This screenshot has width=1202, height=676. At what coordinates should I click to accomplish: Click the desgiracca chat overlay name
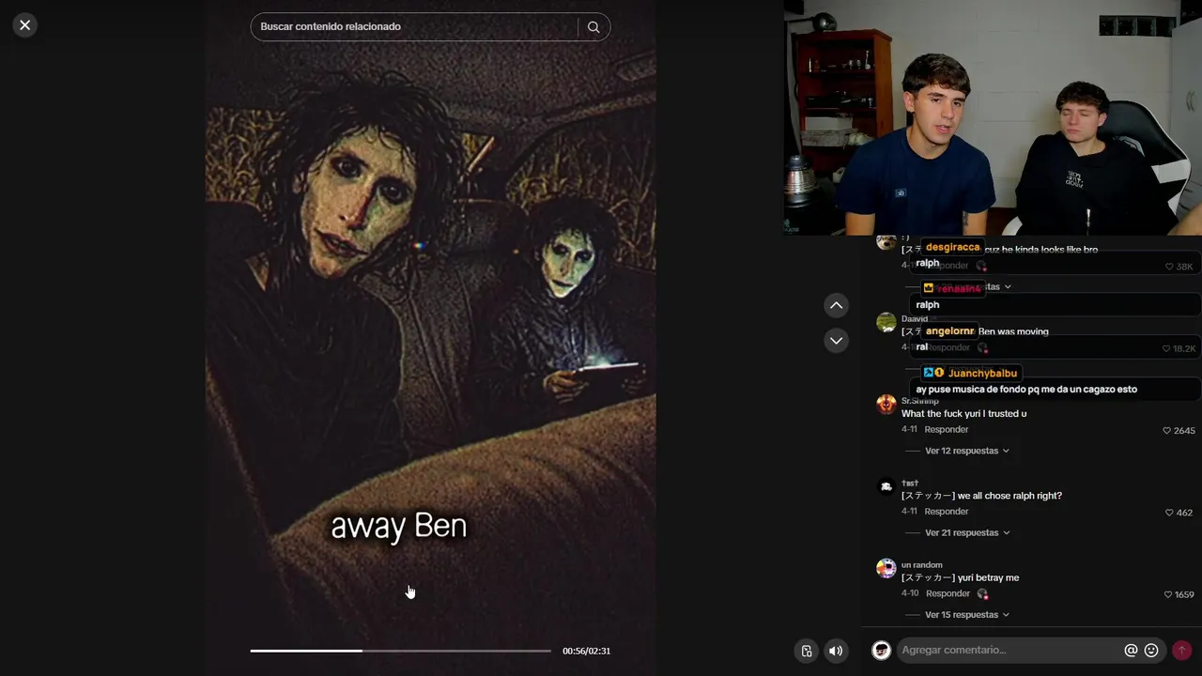[952, 247]
